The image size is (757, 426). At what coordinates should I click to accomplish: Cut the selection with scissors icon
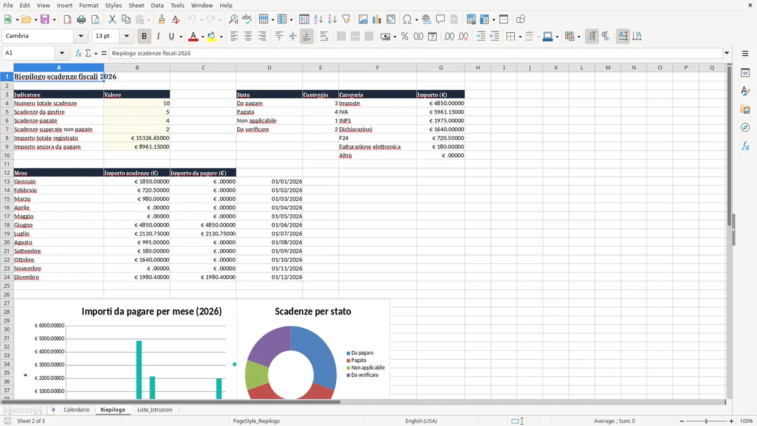pos(112,20)
